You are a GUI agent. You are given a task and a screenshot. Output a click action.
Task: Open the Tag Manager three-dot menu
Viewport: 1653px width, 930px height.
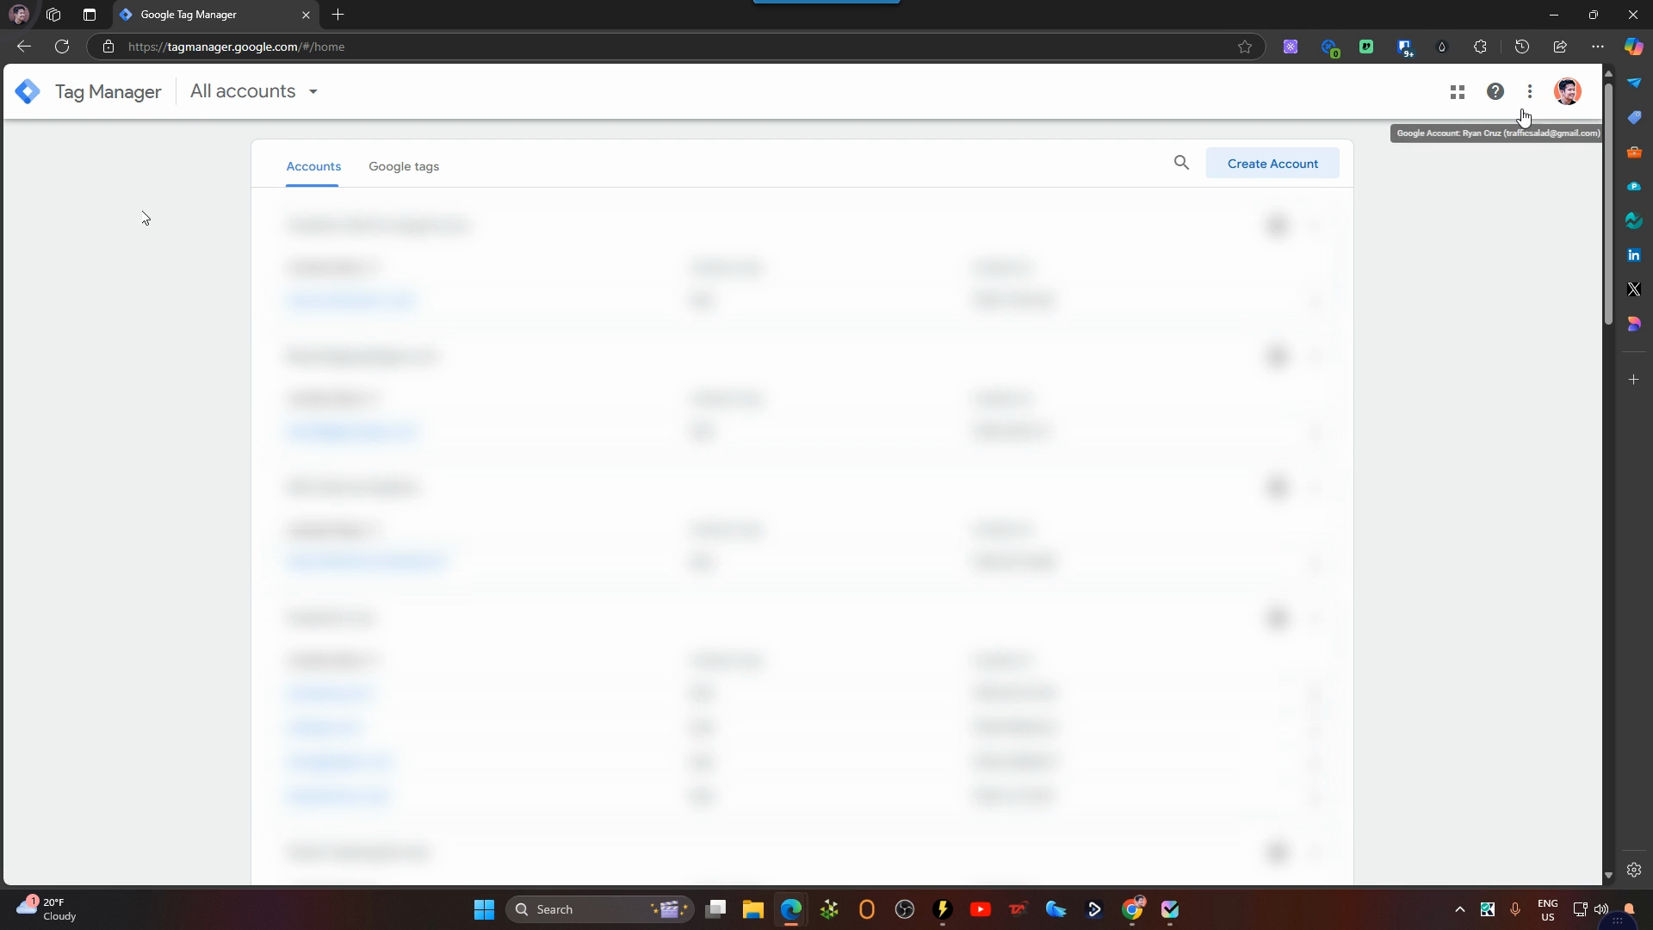click(x=1530, y=91)
